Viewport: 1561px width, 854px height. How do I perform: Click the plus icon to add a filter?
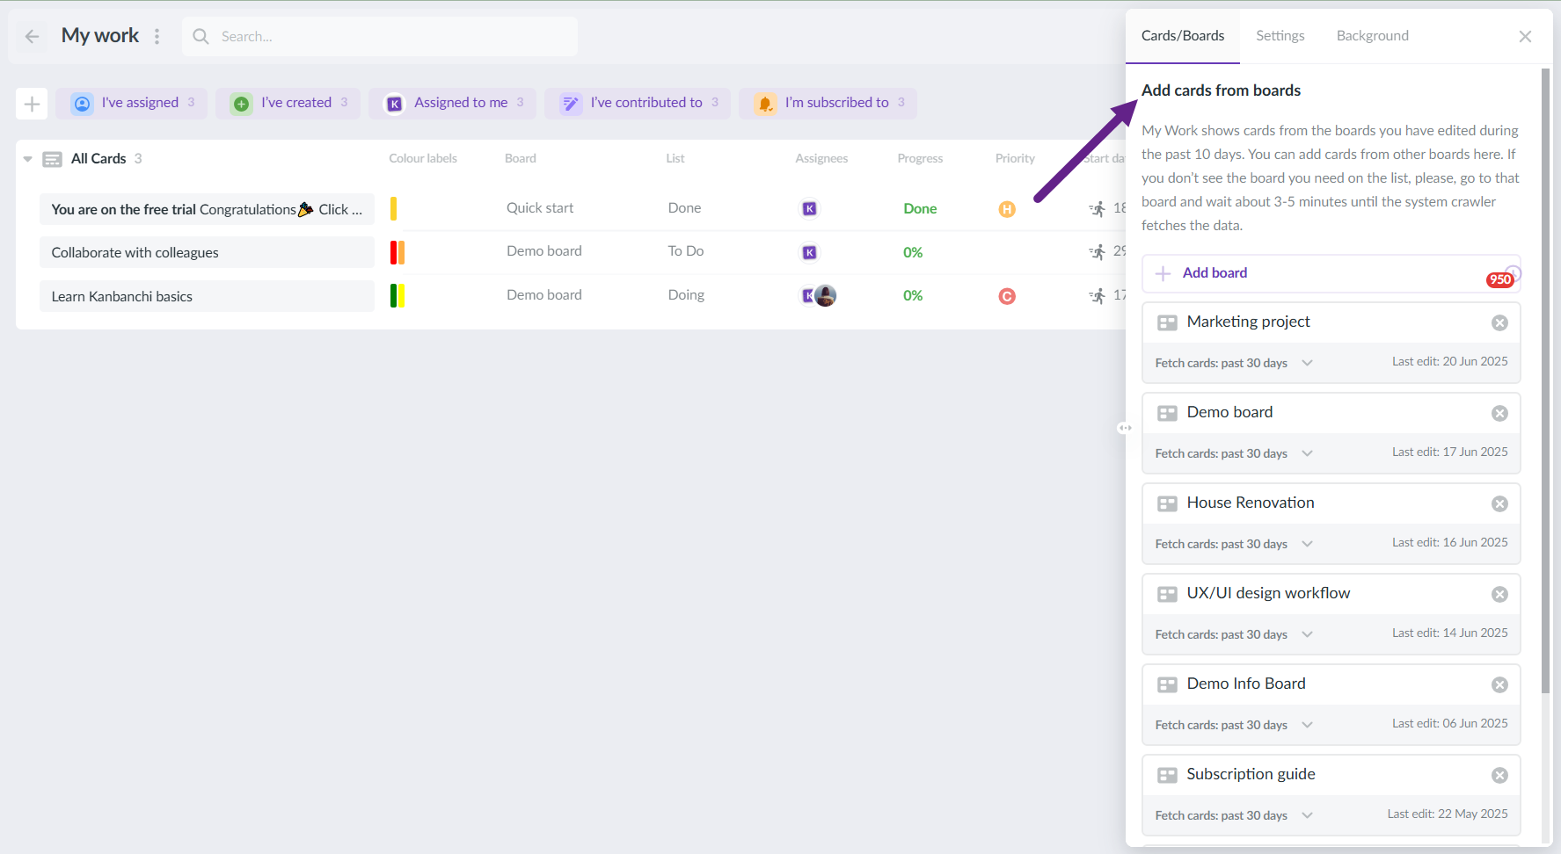(32, 104)
